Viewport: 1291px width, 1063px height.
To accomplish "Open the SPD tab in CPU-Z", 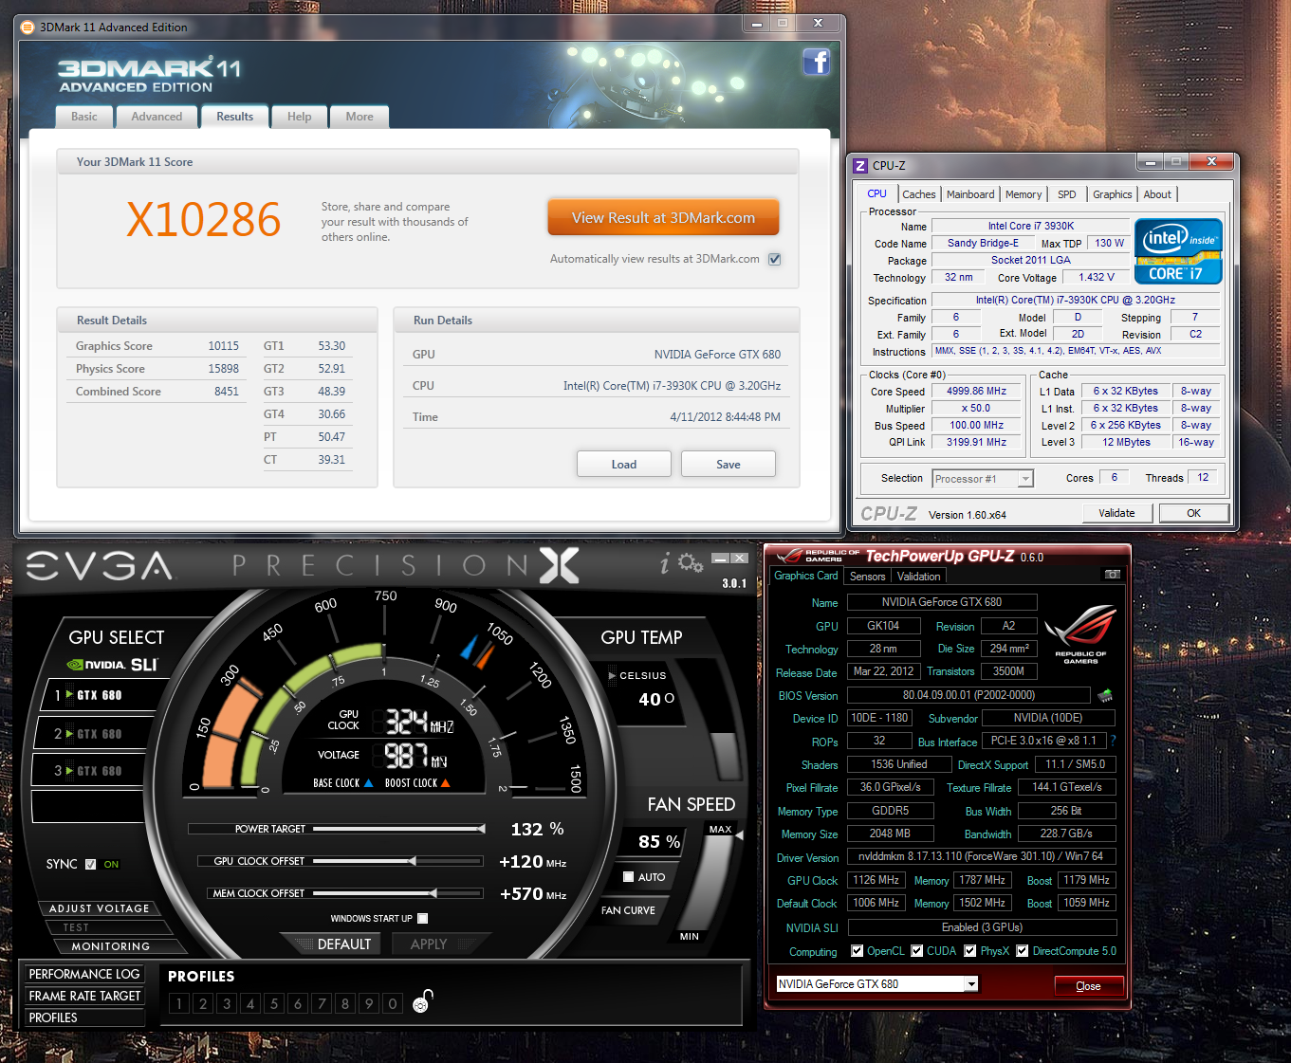I will [1067, 194].
